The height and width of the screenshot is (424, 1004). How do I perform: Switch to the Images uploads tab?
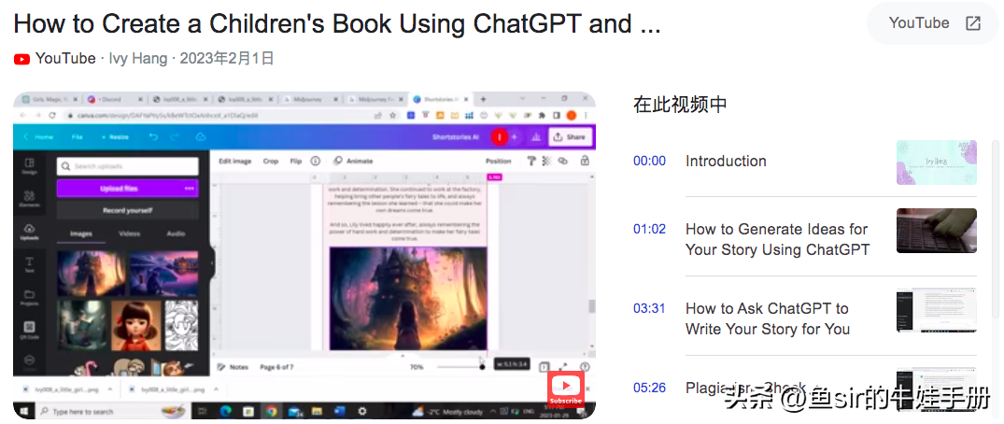click(80, 233)
